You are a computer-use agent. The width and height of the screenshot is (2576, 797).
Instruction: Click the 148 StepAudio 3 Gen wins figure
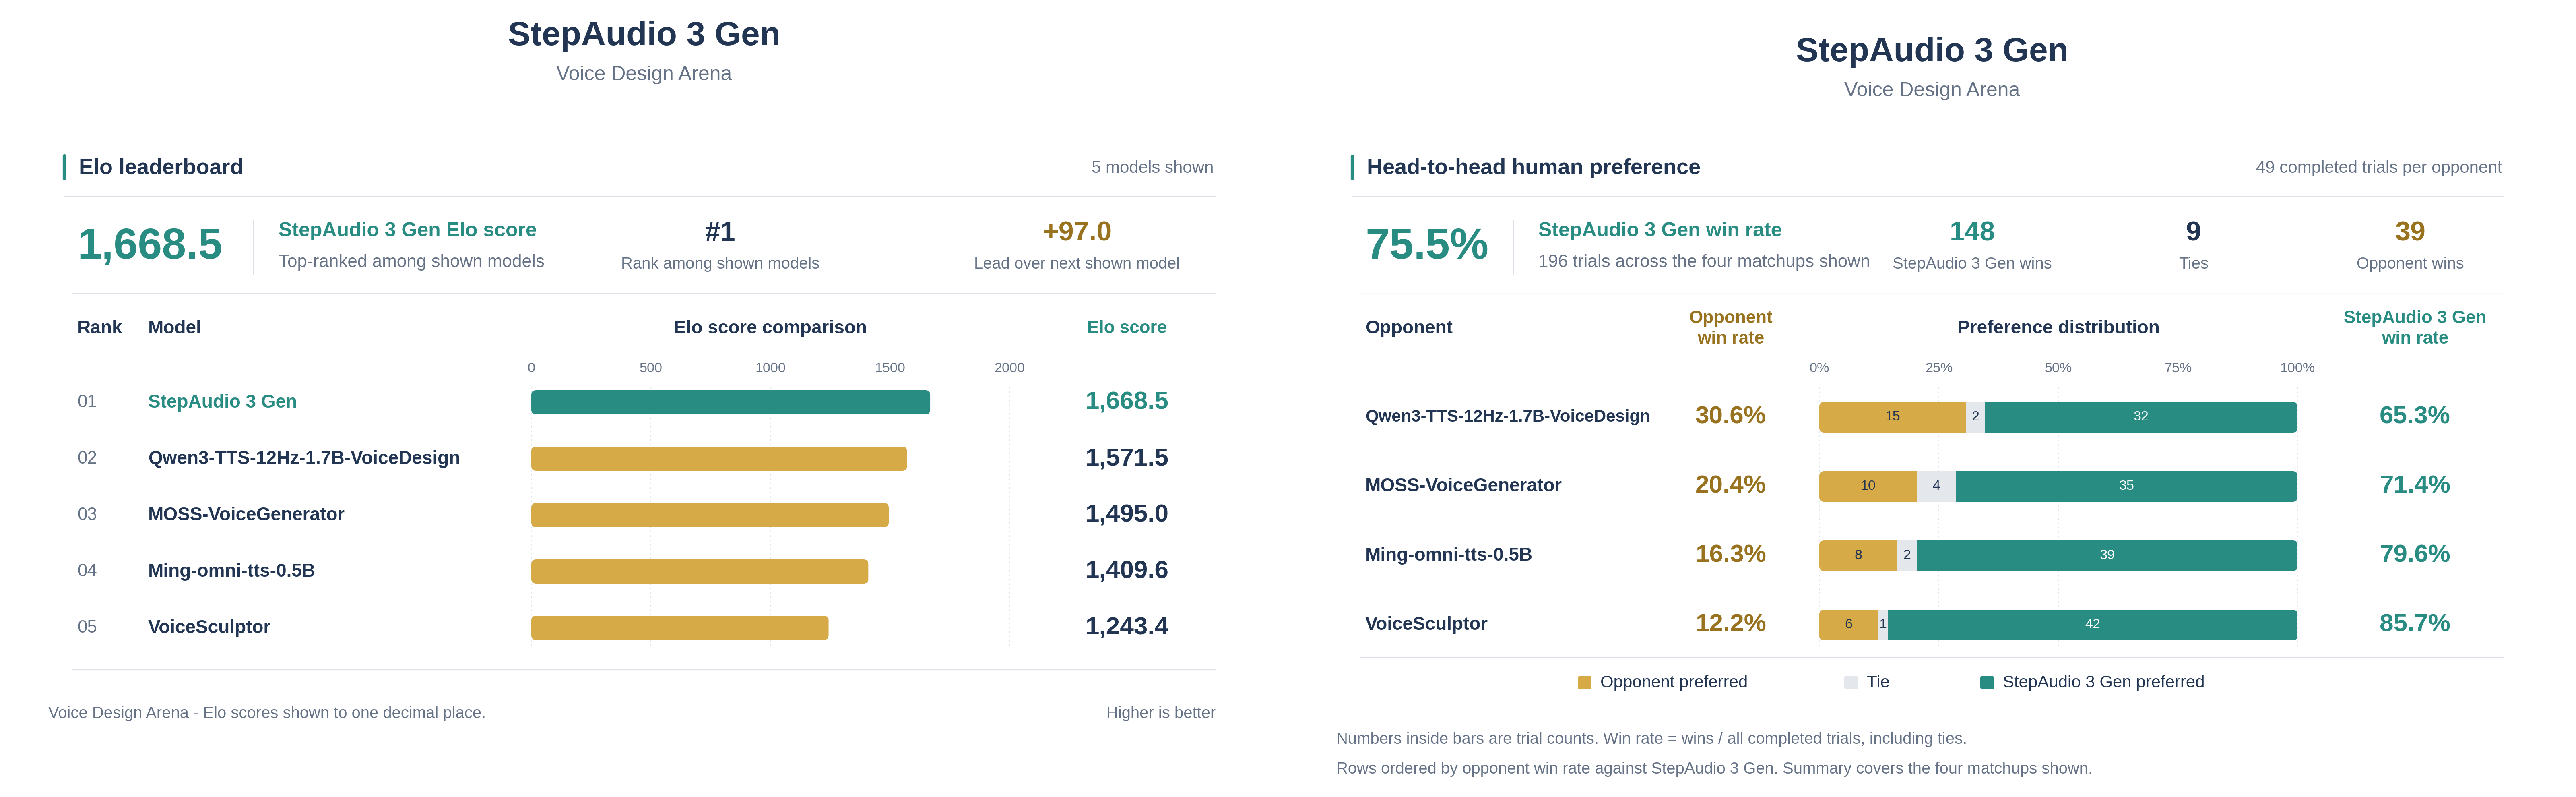click(1972, 232)
